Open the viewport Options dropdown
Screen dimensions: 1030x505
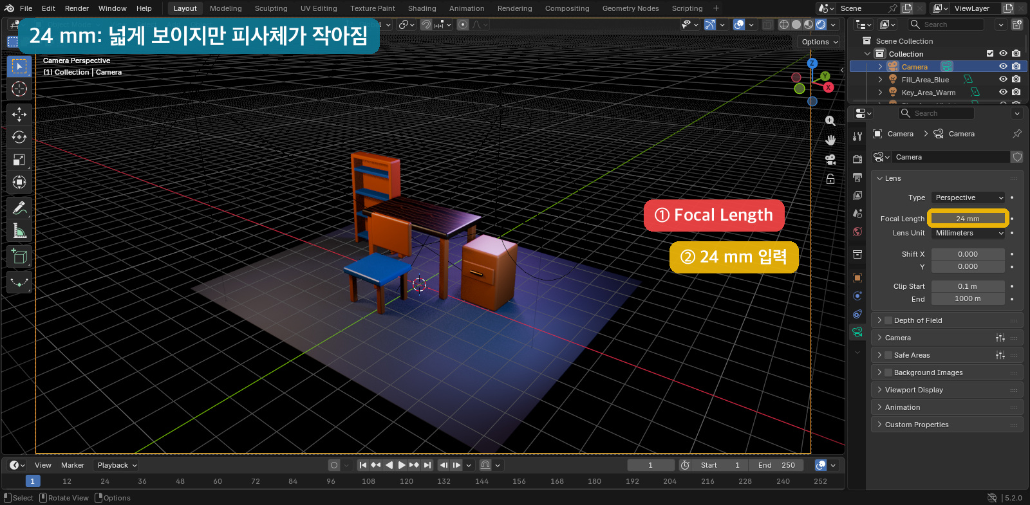(x=819, y=42)
